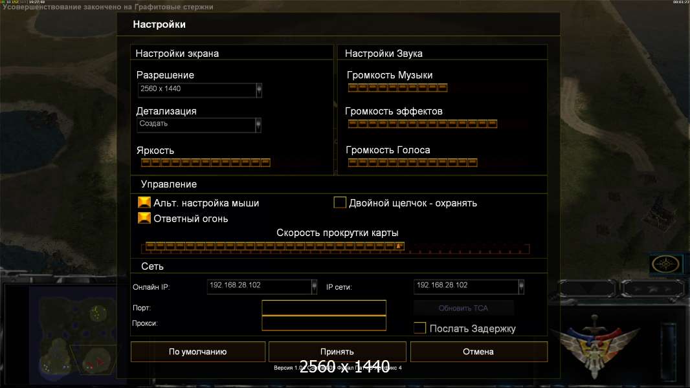This screenshot has width=690, height=388.
Task: Click the round radar icon at right edge
Action: tap(665, 264)
